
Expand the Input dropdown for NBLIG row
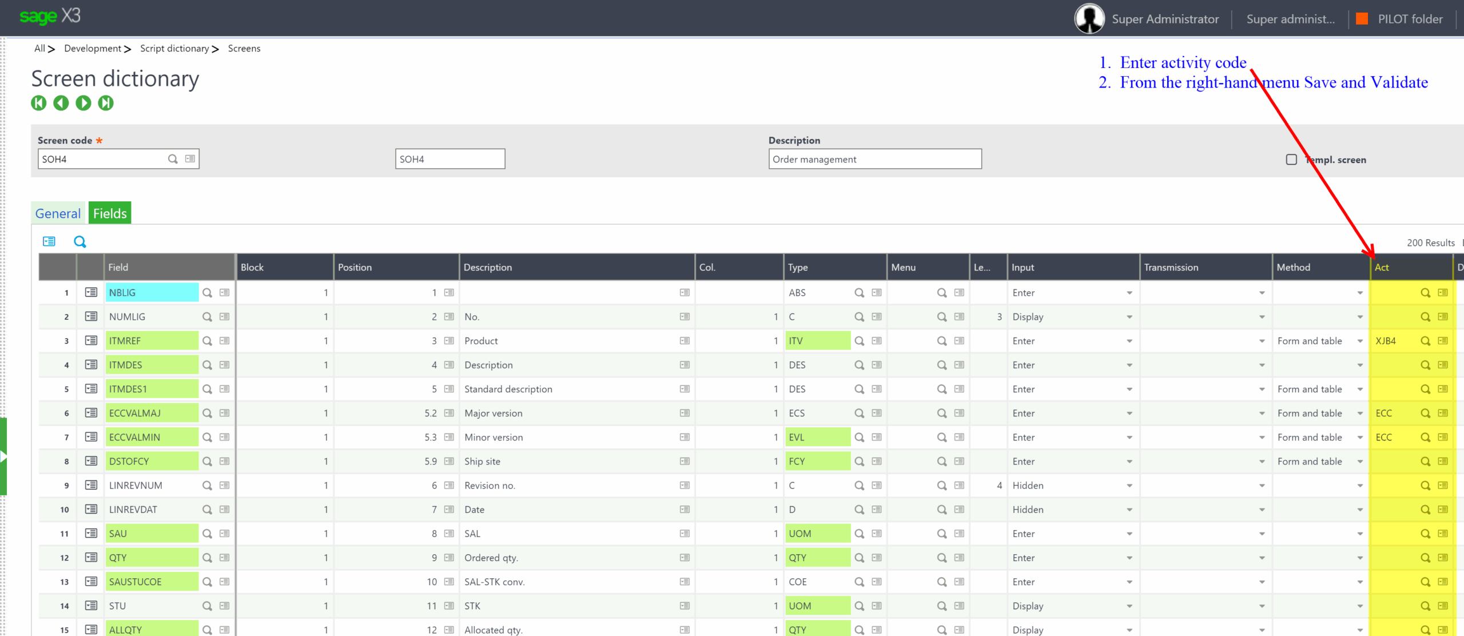coord(1129,293)
